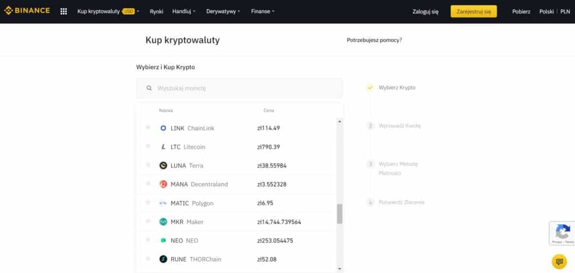
Task: Click the THORChain RUNE coin icon
Action: click(x=163, y=259)
